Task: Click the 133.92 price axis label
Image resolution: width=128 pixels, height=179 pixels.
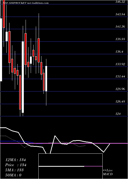Action: 120,64
